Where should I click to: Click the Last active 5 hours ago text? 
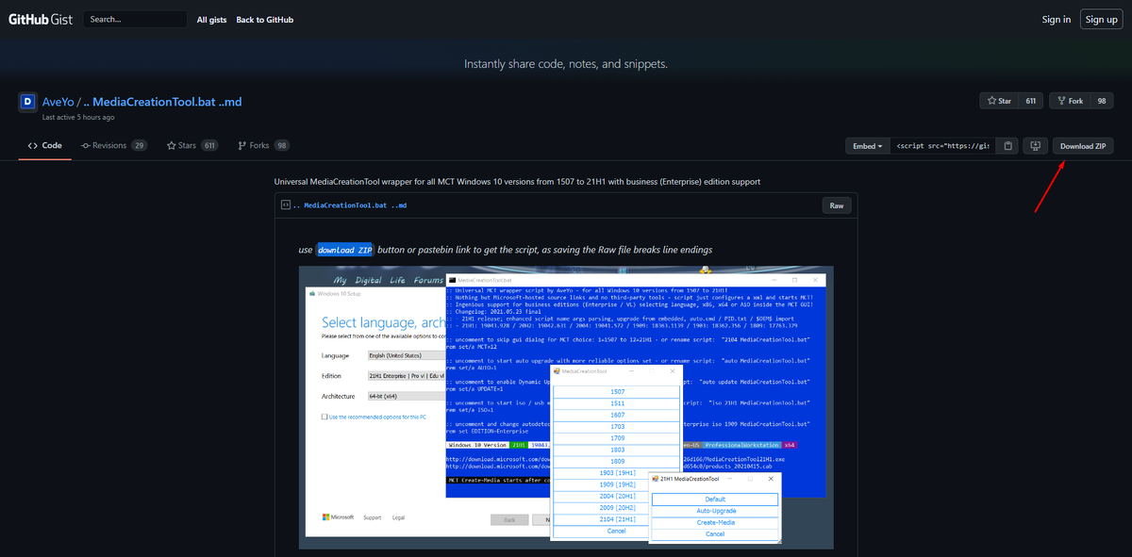click(78, 118)
